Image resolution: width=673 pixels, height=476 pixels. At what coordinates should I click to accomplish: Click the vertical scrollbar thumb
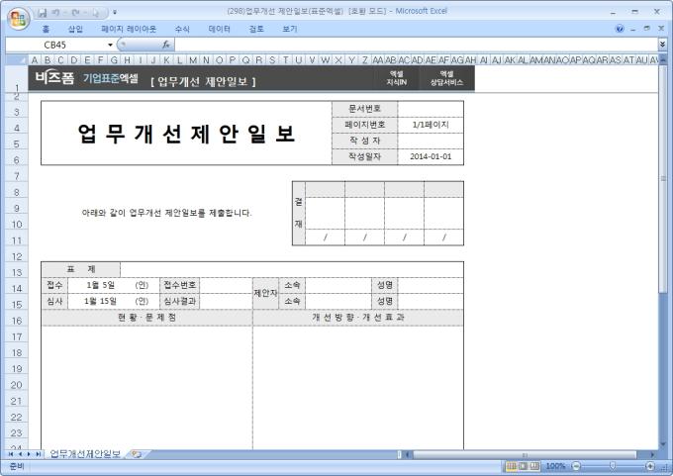click(x=663, y=178)
